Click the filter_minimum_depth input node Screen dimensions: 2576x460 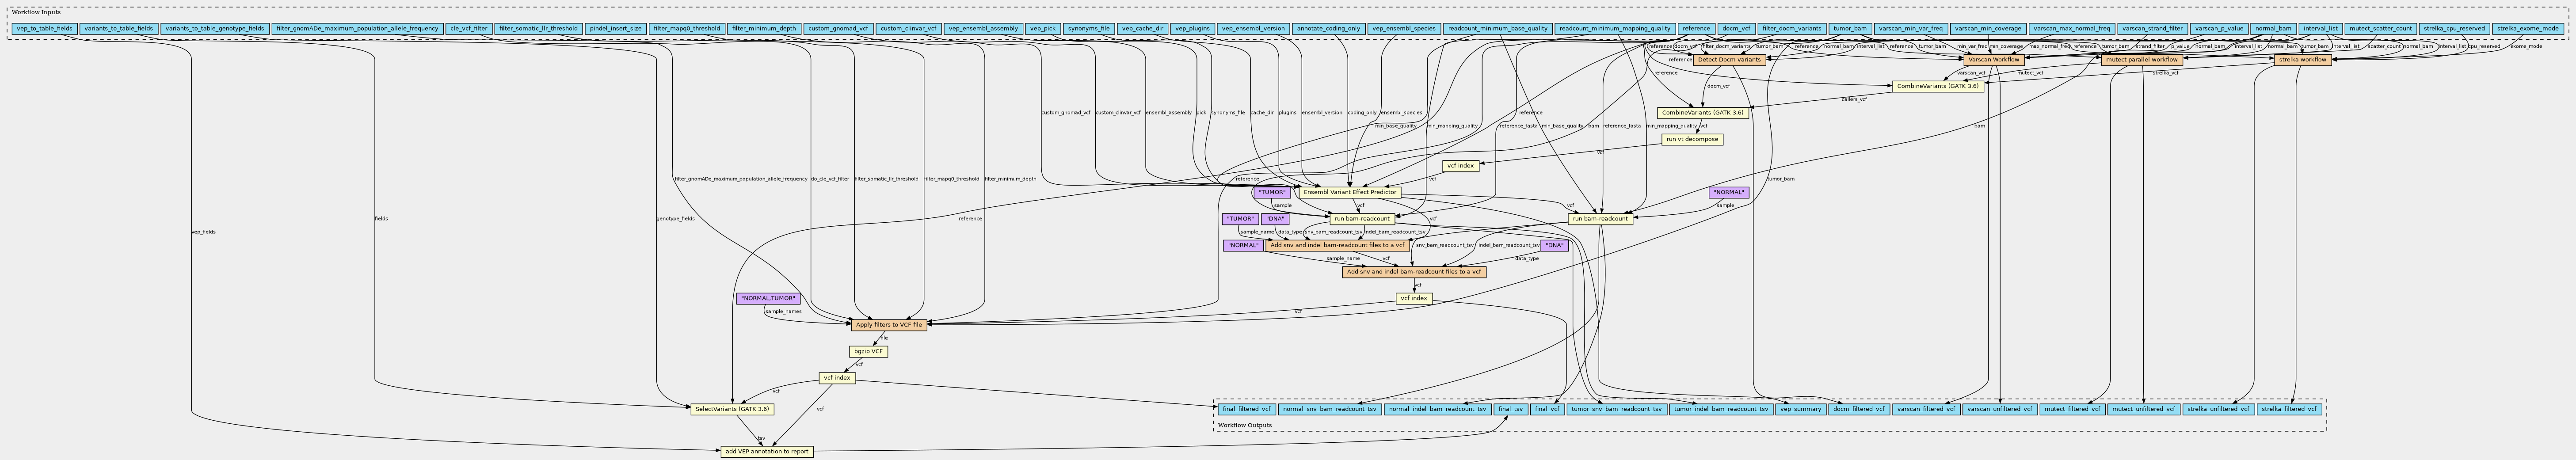(763, 29)
